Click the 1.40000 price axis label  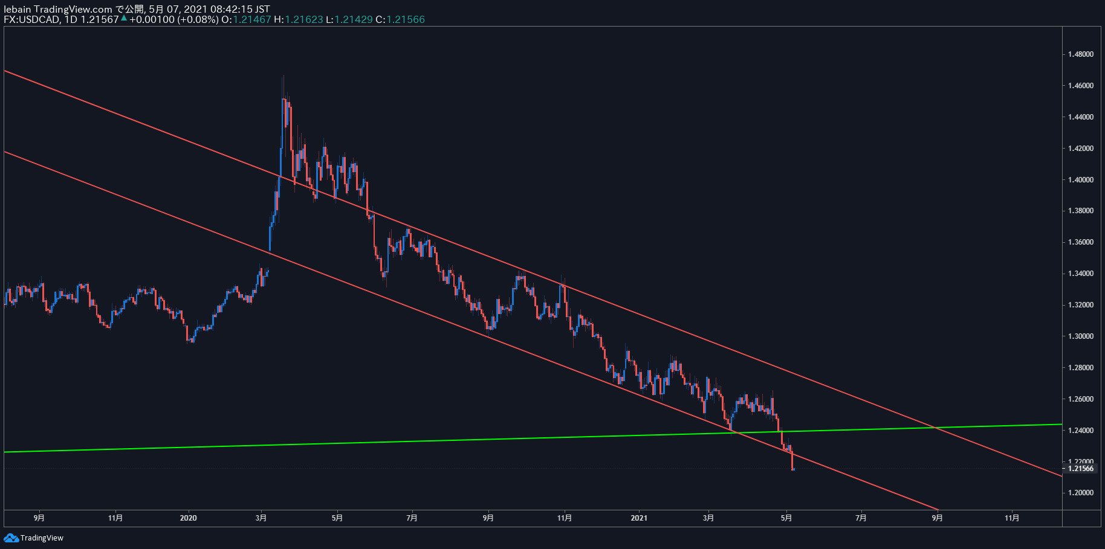(1080, 180)
